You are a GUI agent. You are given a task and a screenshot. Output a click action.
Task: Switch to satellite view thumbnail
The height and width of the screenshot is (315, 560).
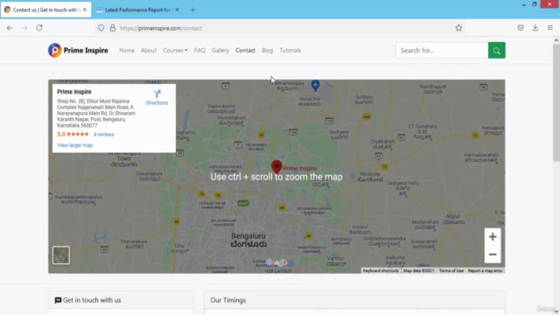(x=61, y=255)
